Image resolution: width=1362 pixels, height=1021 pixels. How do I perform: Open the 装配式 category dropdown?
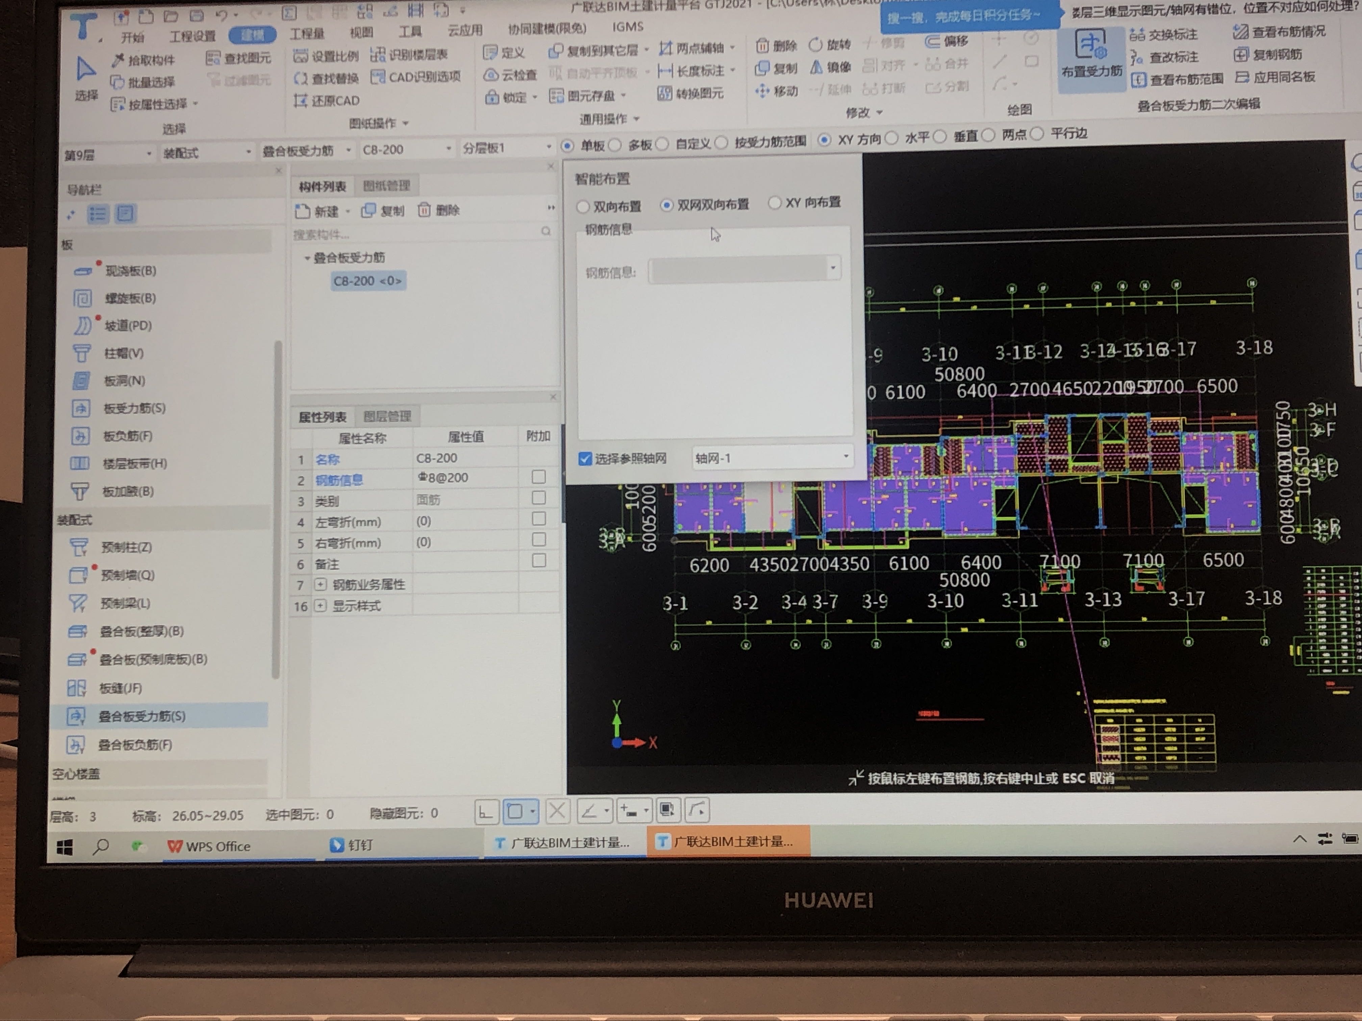tap(207, 152)
